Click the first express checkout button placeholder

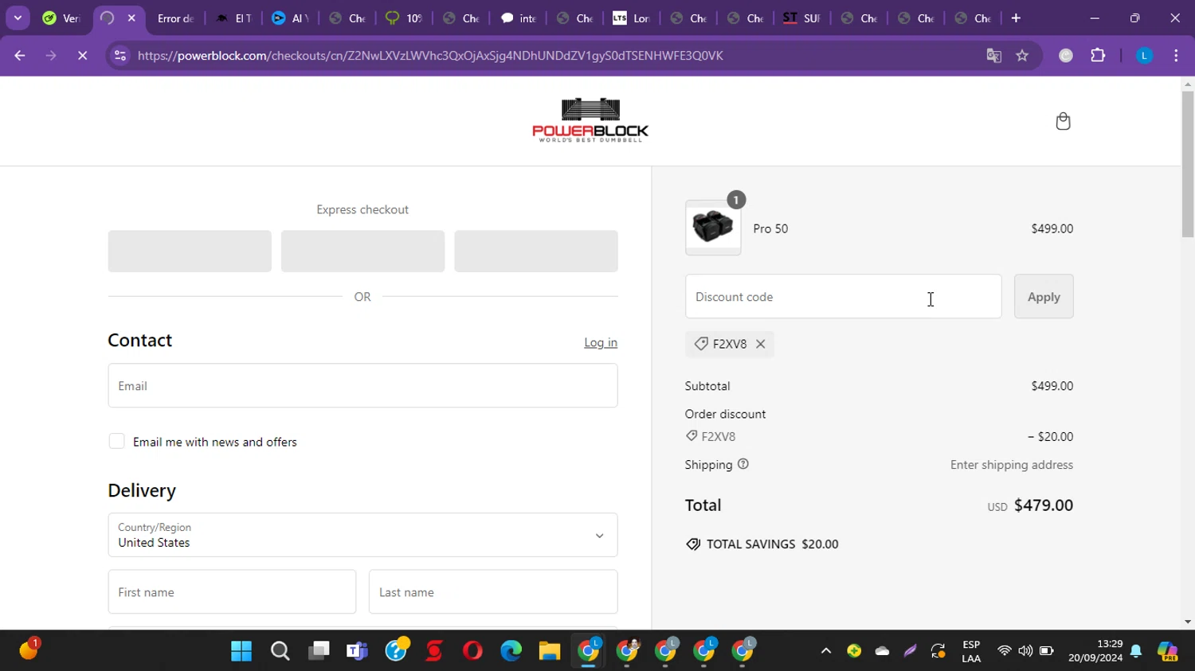190,251
